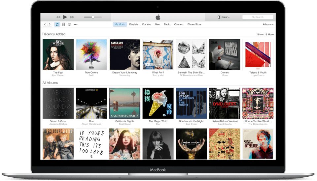Click the 'Bob Dylan' artist name
This screenshot has width=317, height=181.
pos(191,124)
